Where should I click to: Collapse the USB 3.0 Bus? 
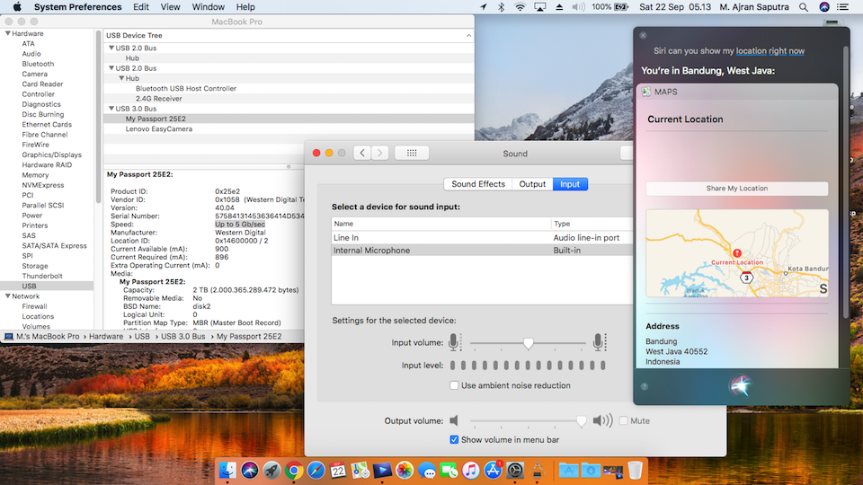pyautogui.click(x=111, y=109)
